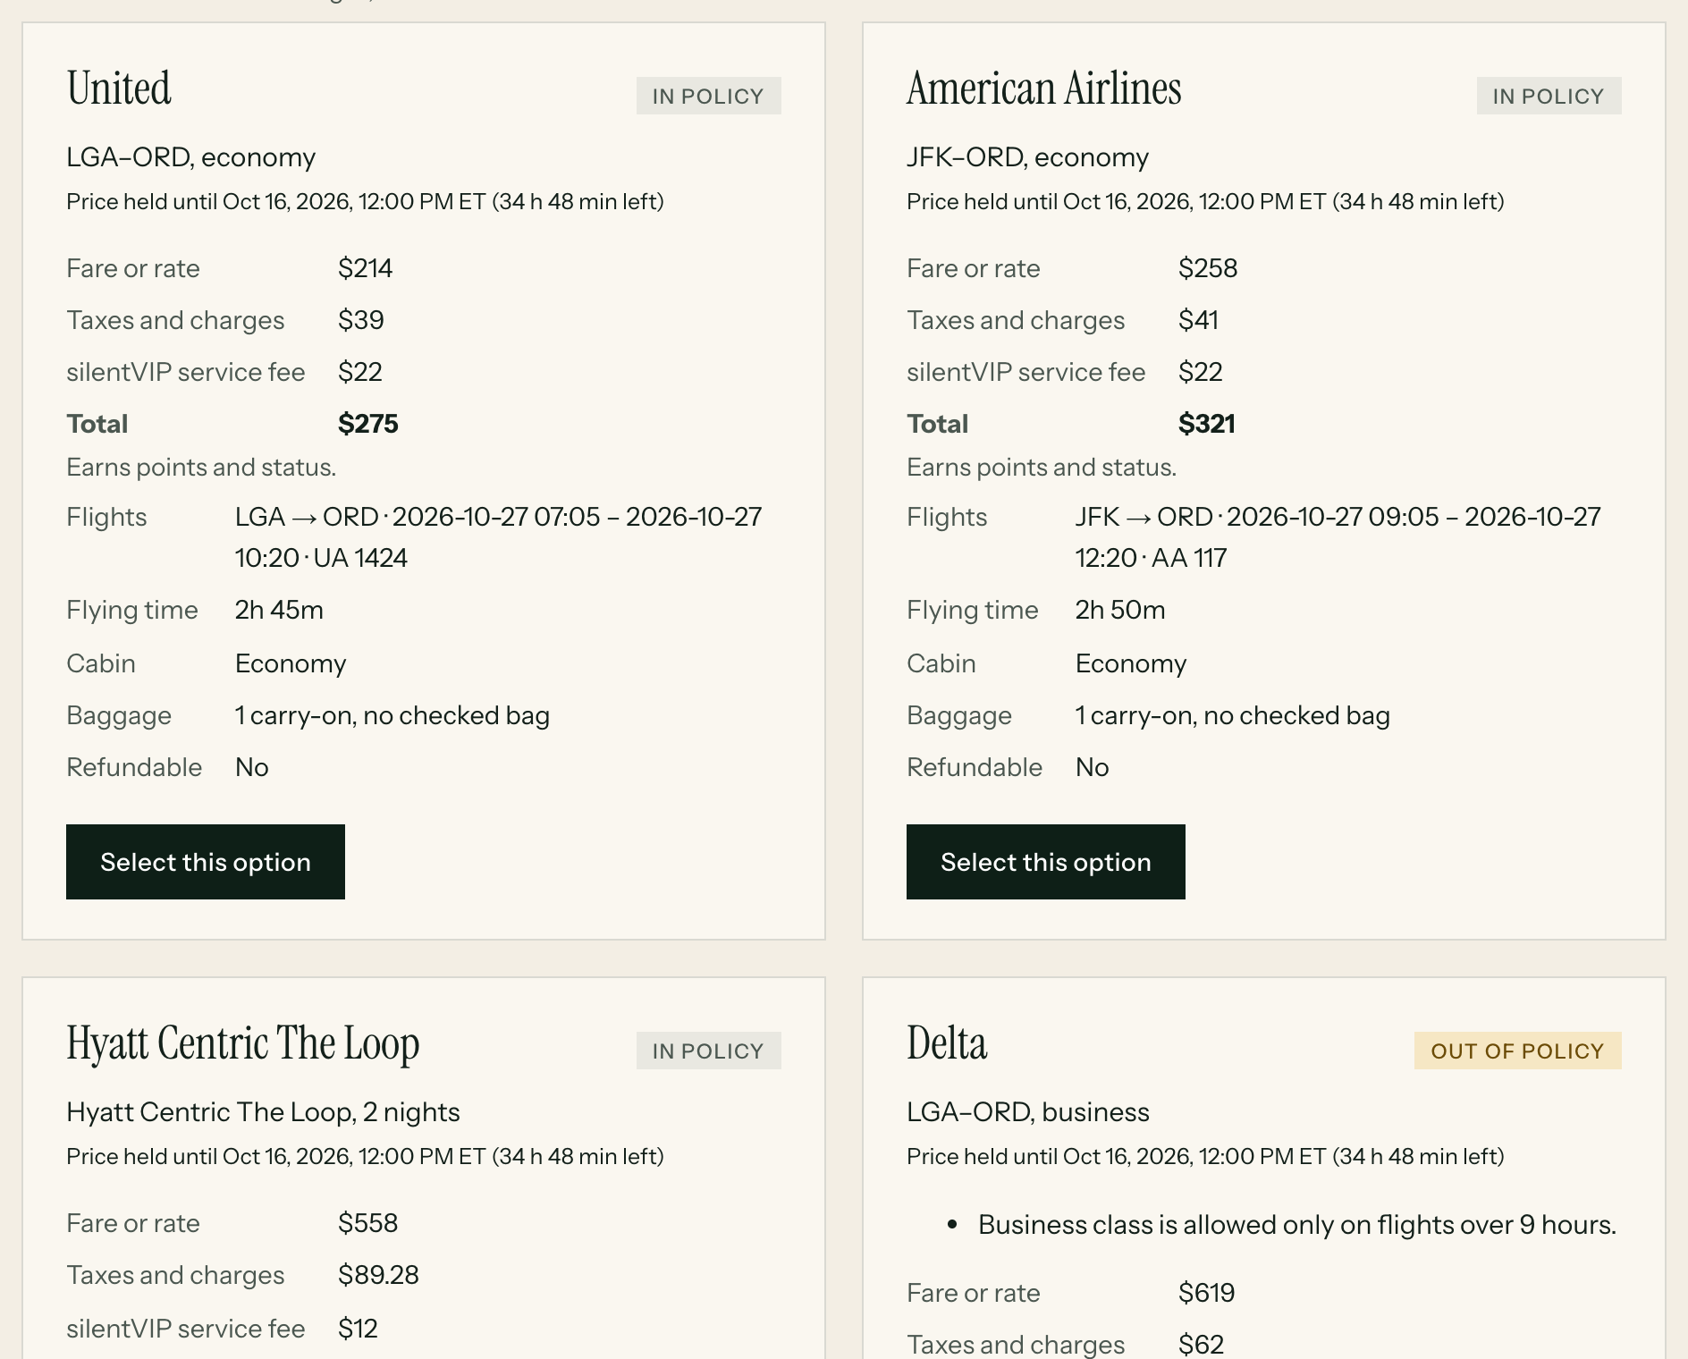The width and height of the screenshot is (1688, 1359).
Task: Click the Hyatt silentVIP service fee $12
Action: pyautogui.click(x=359, y=1329)
